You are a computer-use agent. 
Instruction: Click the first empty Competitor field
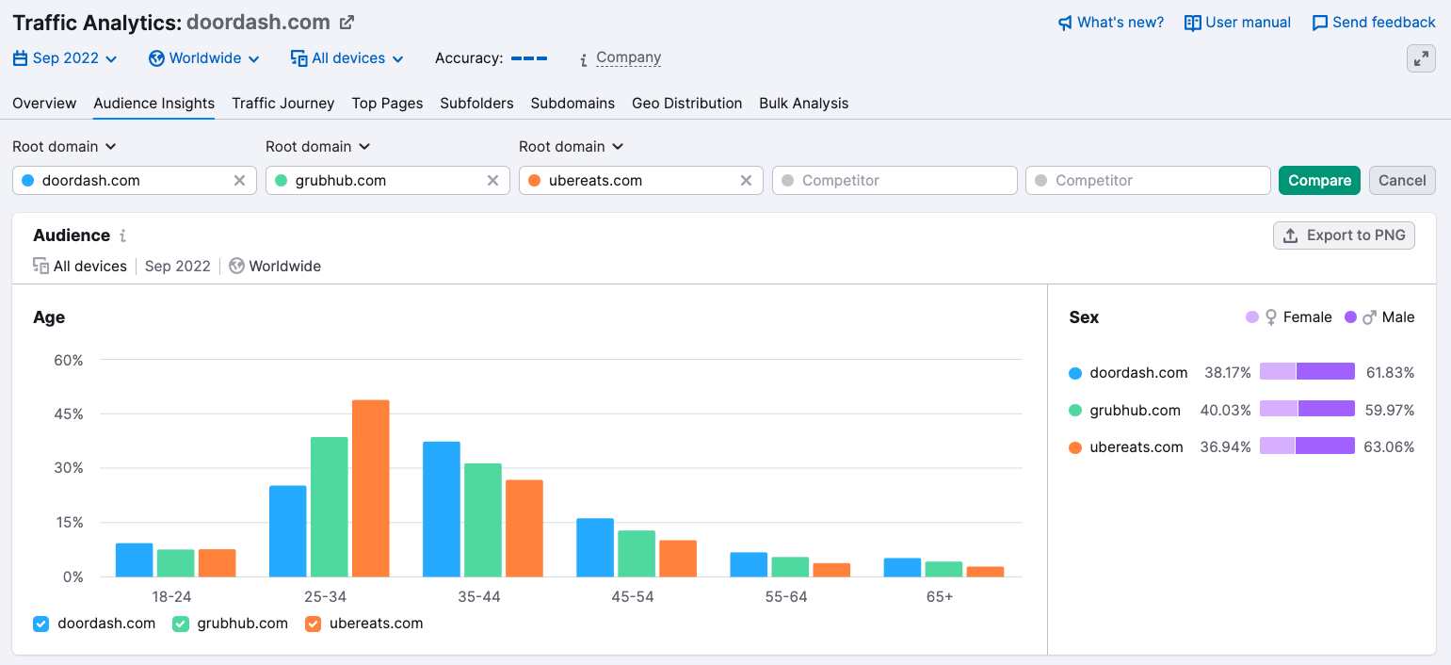[x=895, y=181]
